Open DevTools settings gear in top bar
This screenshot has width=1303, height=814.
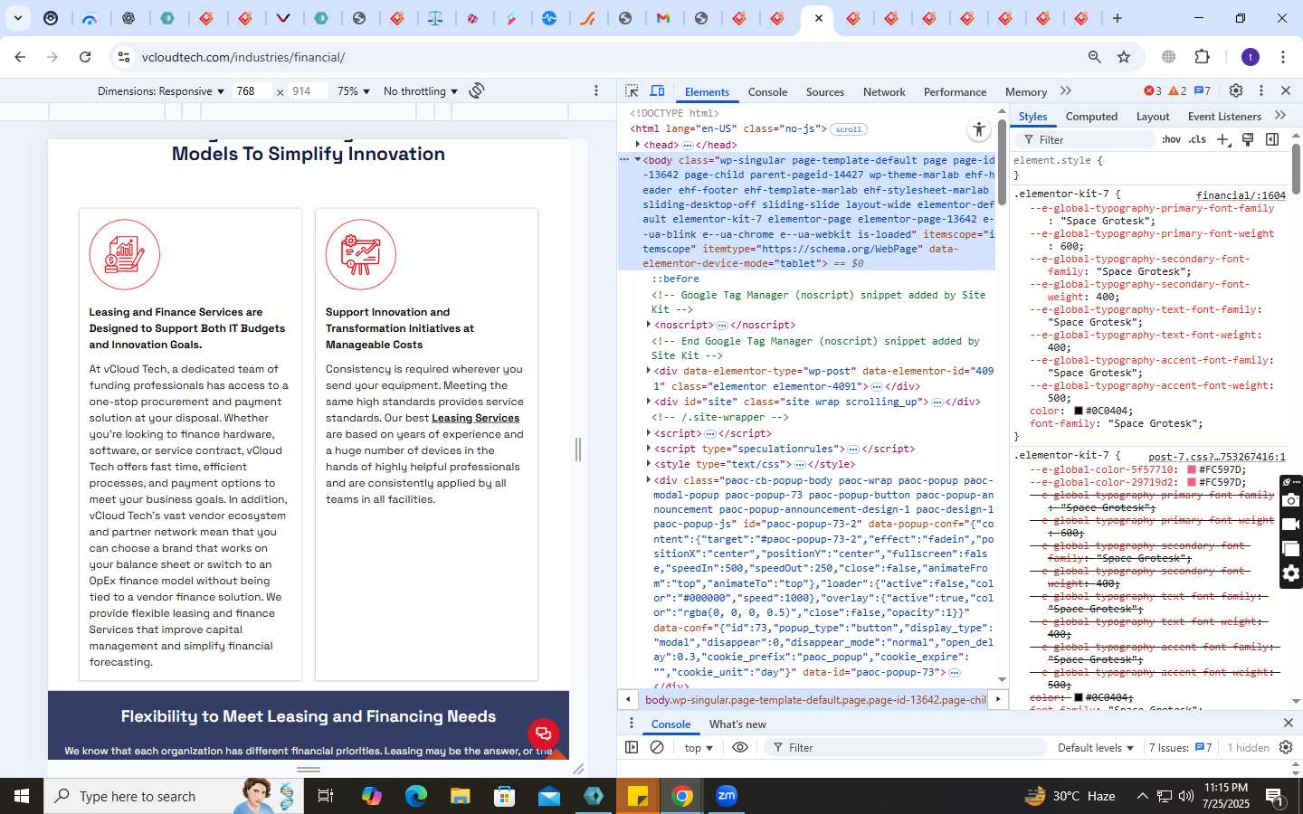[1236, 90]
